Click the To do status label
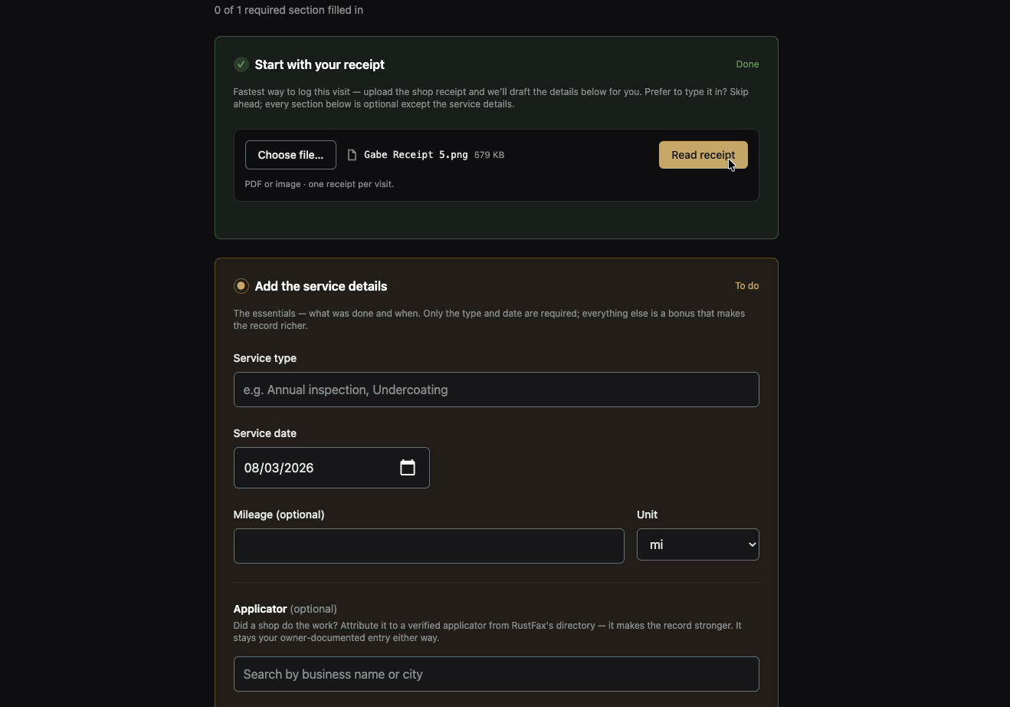This screenshot has height=707, width=1010. [747, 286]
